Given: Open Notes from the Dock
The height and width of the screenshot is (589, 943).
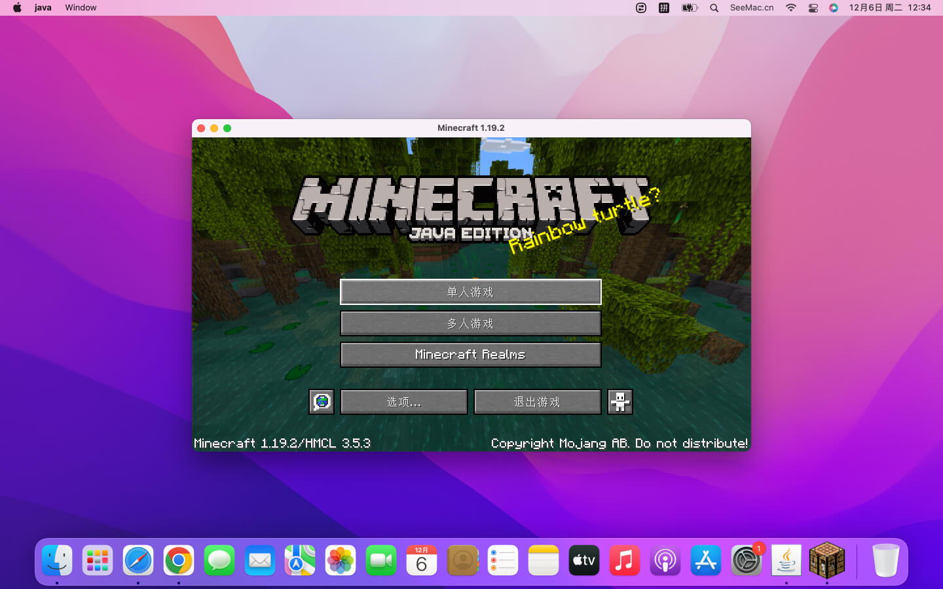Looking at the screenshot, I should point(544,561).
